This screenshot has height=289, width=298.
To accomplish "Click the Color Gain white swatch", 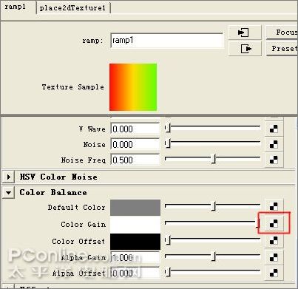I will click(x=135, y=225).
